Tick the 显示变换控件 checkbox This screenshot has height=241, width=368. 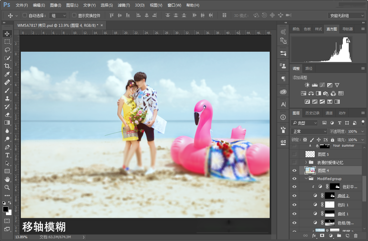pyautogui.click(x=74, y=15)
